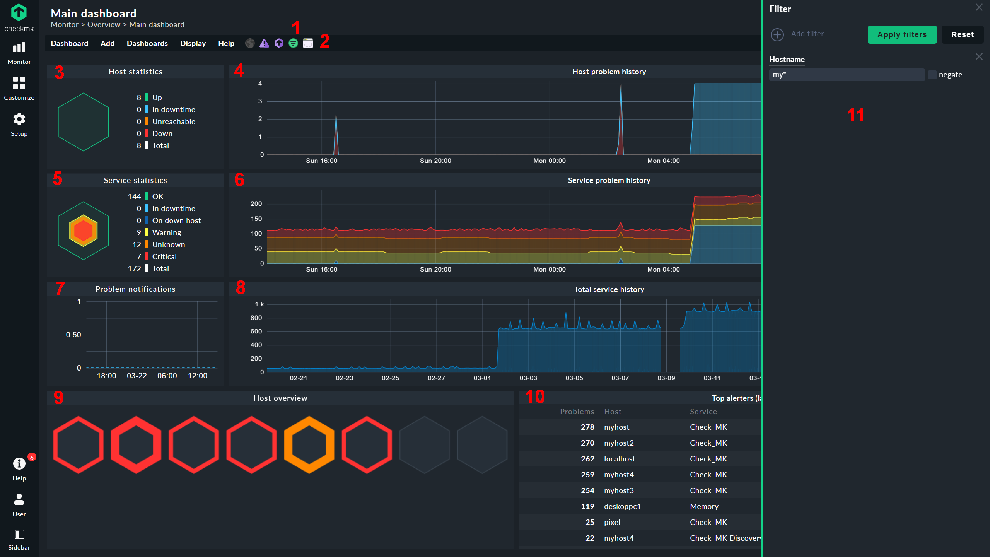Click the warning/alert icon in top toolbar
The image size is (990, 557).
(265, 43)
